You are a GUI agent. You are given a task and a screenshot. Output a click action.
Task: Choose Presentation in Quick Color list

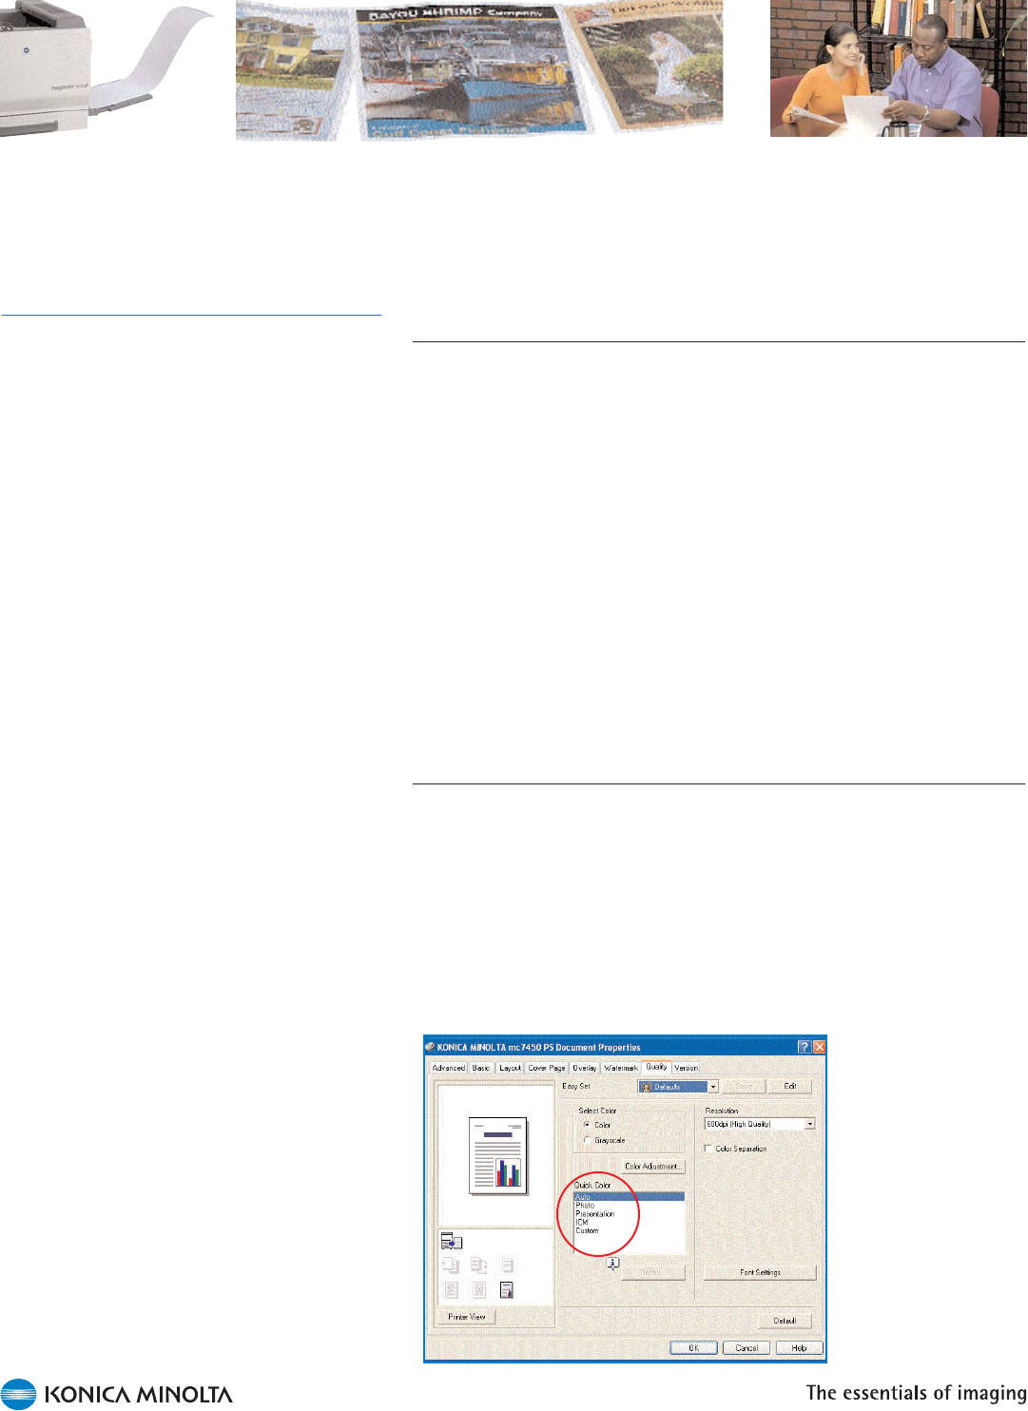click(629, 1214)
